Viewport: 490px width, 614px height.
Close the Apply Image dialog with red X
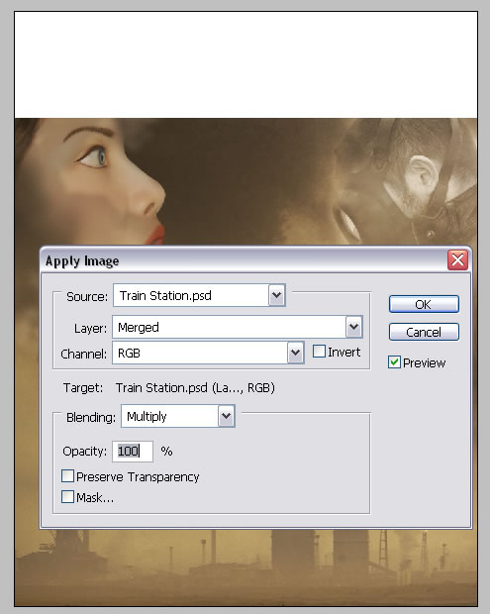pyautogui.click(x=457, y=260)
